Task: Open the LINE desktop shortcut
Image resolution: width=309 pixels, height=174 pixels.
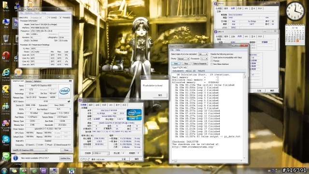Action: 6,157
